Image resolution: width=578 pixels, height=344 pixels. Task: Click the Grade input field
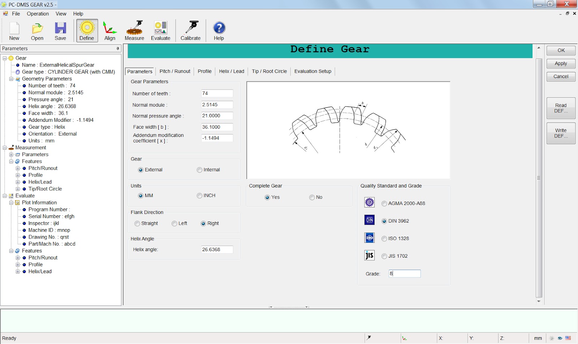(x=405, y=274)
